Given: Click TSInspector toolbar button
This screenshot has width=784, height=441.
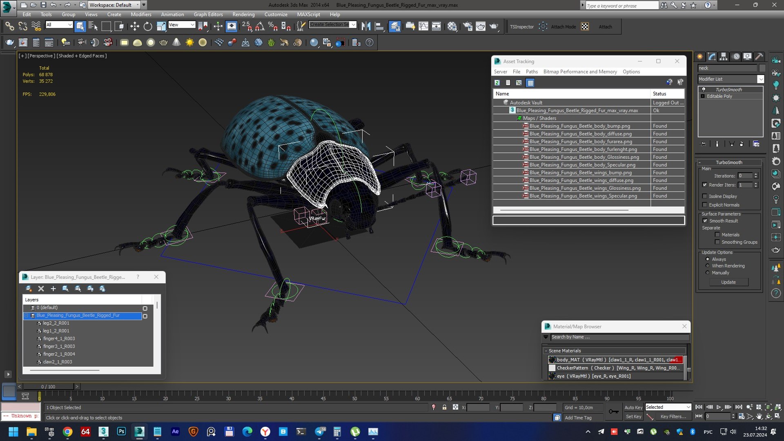Looking at the screenshot, I should tap(522, 27).
